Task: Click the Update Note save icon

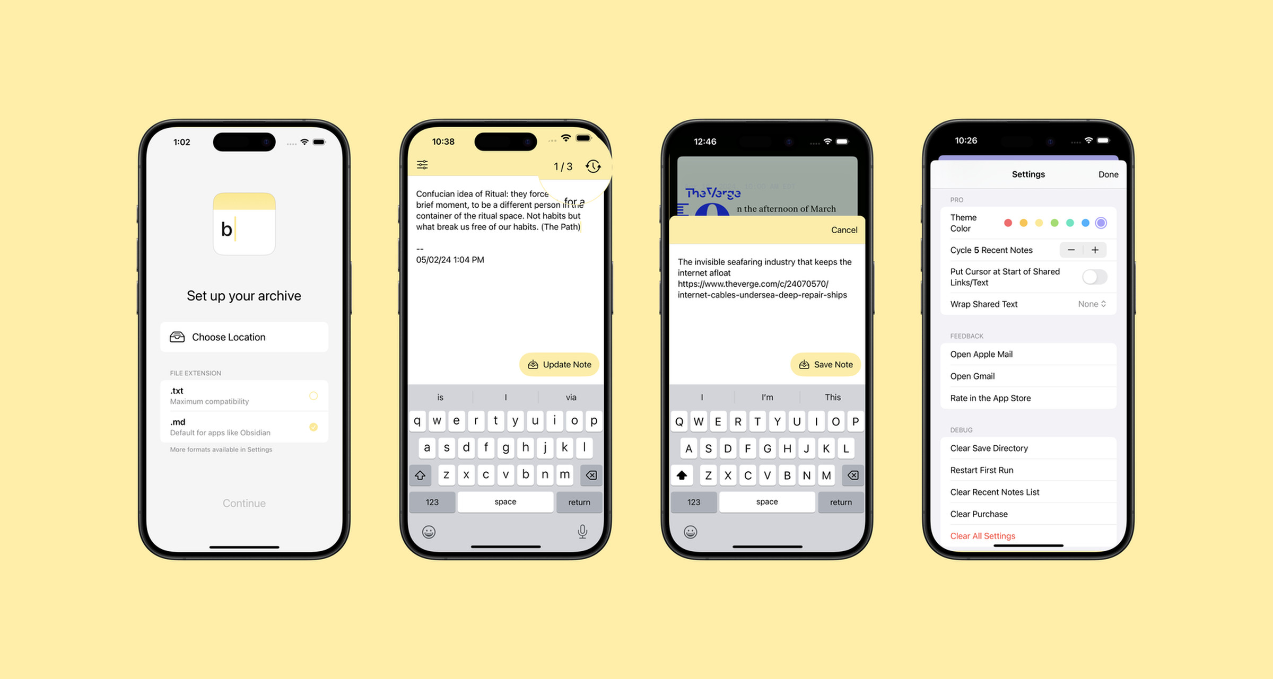Action: coord(533,364)
